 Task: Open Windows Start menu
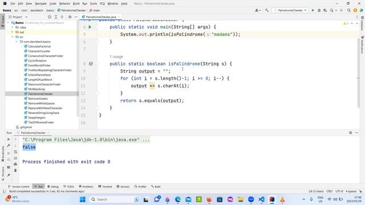(83, 199)
